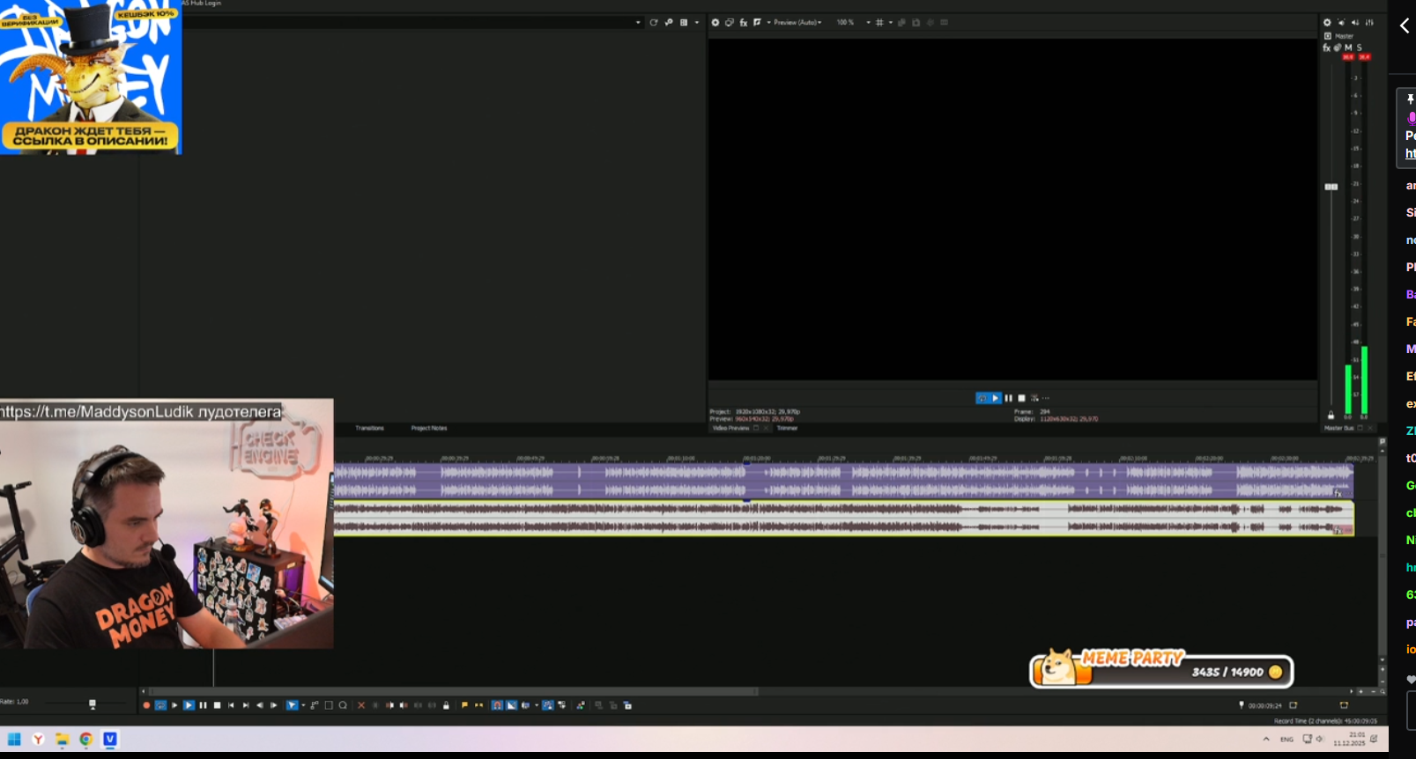Mute the Master bus with M button
The height and width of the screenshot is (759, 1416).
(x=1348, y=48)
